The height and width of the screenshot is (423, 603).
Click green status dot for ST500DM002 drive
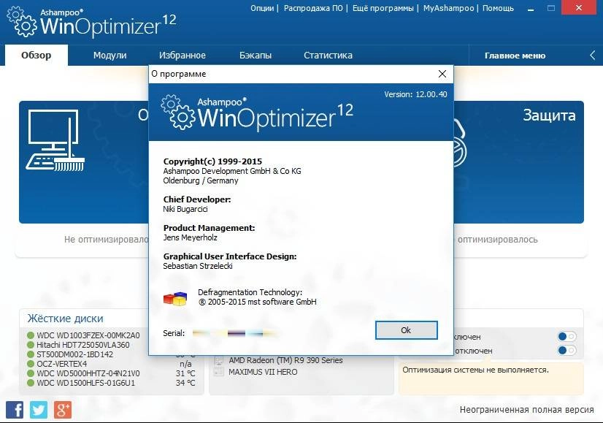pos(31,354)
